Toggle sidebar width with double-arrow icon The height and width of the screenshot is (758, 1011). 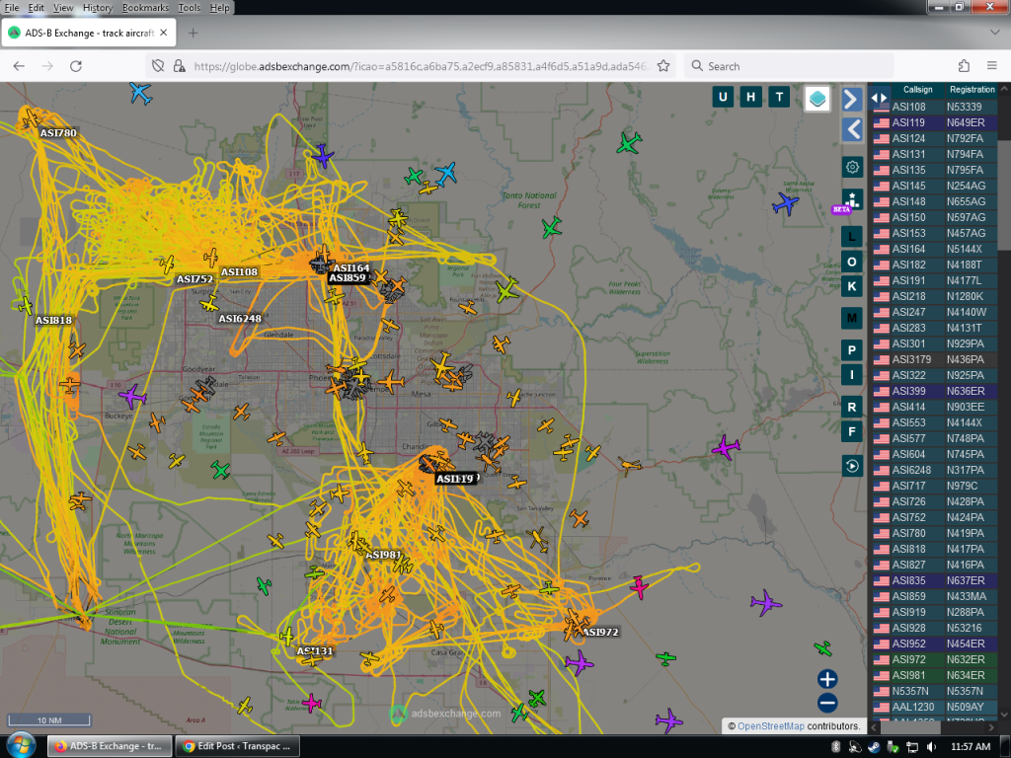[x=880, y=98]
